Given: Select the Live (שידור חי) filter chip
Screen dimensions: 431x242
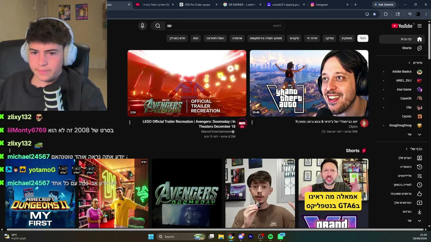Looking at the screenshot, I should [312, 38].
